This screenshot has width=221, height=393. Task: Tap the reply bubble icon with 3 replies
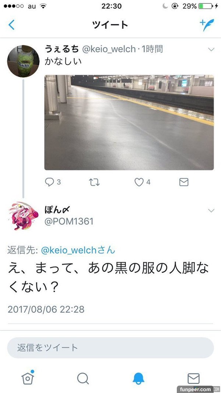(x=49, y=182)
